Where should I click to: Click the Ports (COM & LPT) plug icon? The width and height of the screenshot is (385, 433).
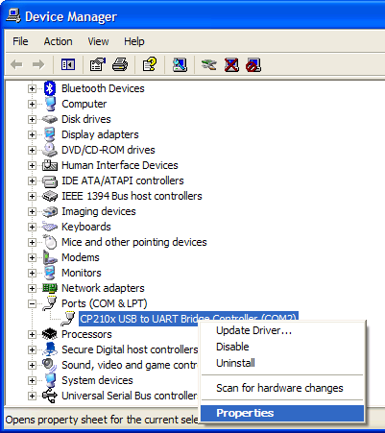(x=50, y=303)
